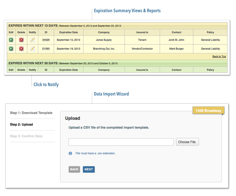Image resolution: width=236 pixels, height=196 pixels.
Task: Click the green Edit icon for record 34529
Action: point(11,40)
